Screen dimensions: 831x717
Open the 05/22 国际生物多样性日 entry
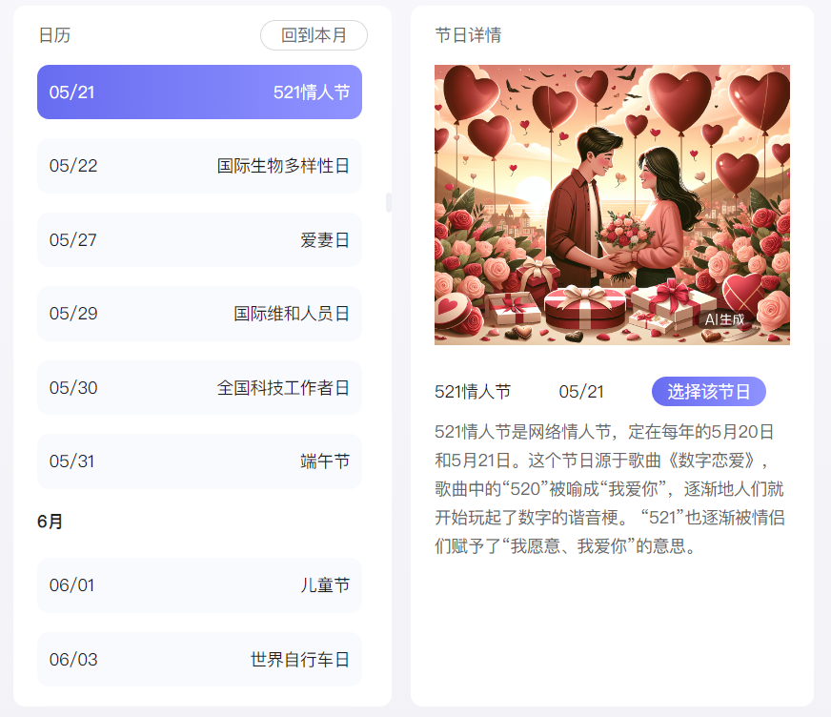[x=199, y=166]
